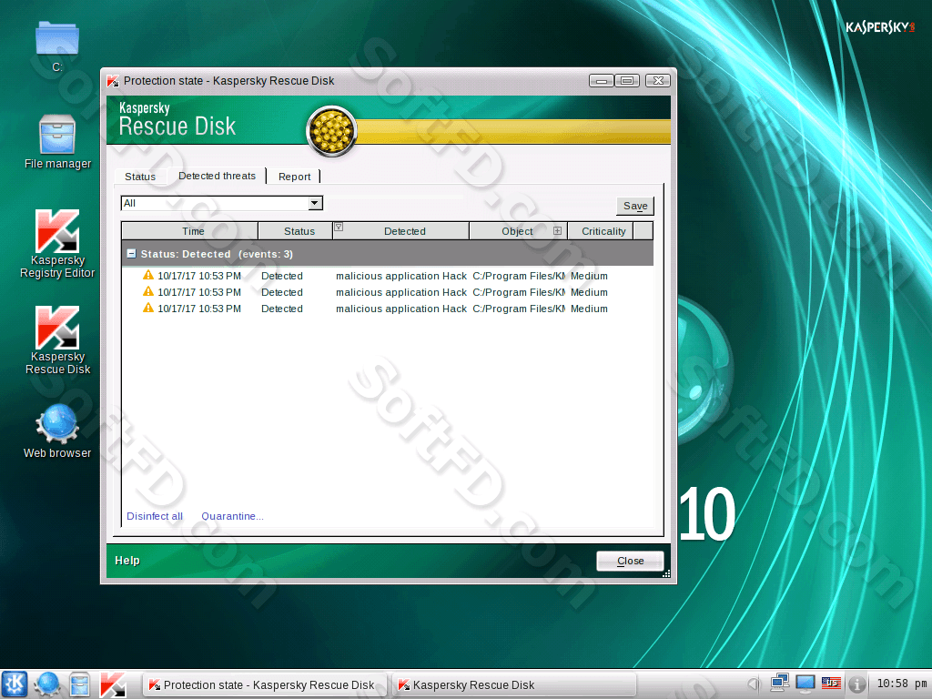Select third row's C:/Program Files object path
Image resolution: width=932 pixels, height=699 pixels.
(518, 309)
